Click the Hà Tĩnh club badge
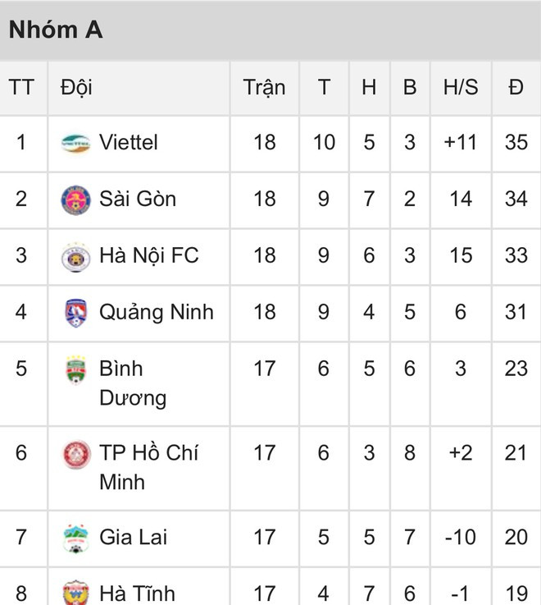This screenshot has width=541, height=605. (x=76, y=593)
